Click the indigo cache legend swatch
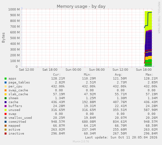The image size is (162, 145). coord(6,102)
